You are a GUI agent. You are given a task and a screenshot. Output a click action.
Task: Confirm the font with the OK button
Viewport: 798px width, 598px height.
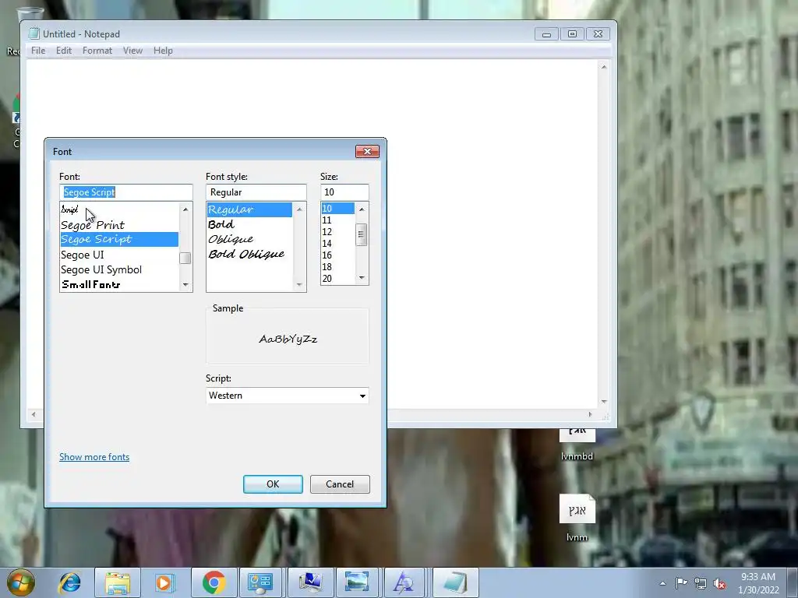pos(273,484)
